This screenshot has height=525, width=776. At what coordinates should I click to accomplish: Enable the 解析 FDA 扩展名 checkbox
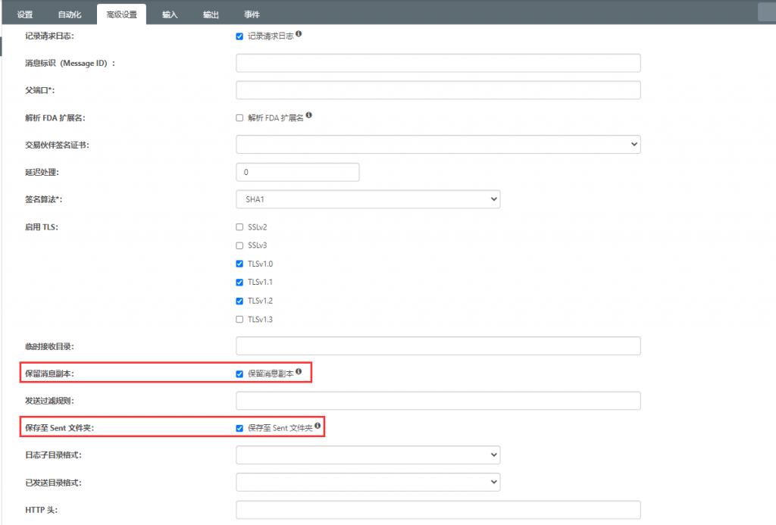pos(239,117)
